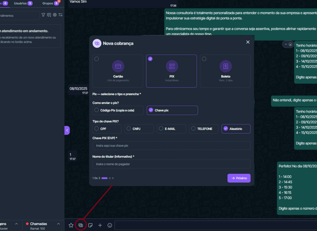Click the Próximo button
Screen dimensions: 317x231
coord(239,178)
